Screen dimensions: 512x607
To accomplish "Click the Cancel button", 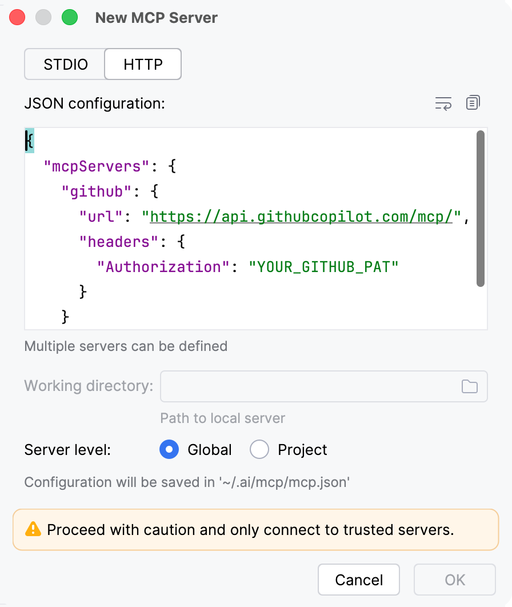I will coord(359,580).
